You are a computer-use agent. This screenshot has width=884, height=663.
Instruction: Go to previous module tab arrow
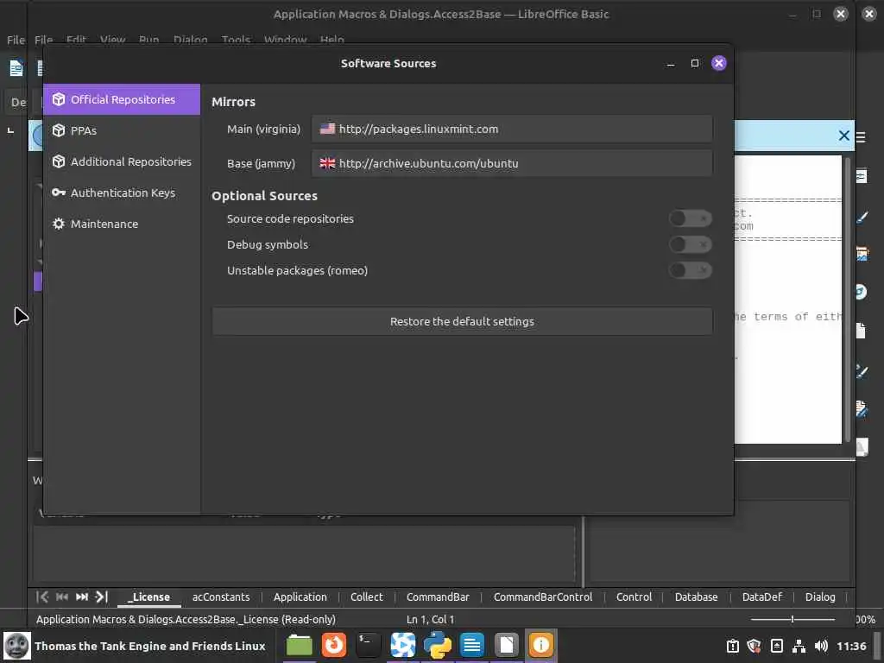coord(62,597)
